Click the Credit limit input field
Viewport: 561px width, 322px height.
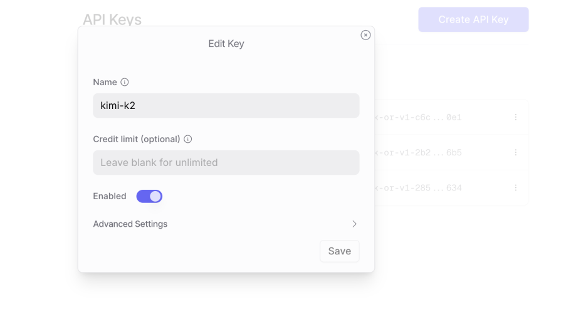coord(226,162)
